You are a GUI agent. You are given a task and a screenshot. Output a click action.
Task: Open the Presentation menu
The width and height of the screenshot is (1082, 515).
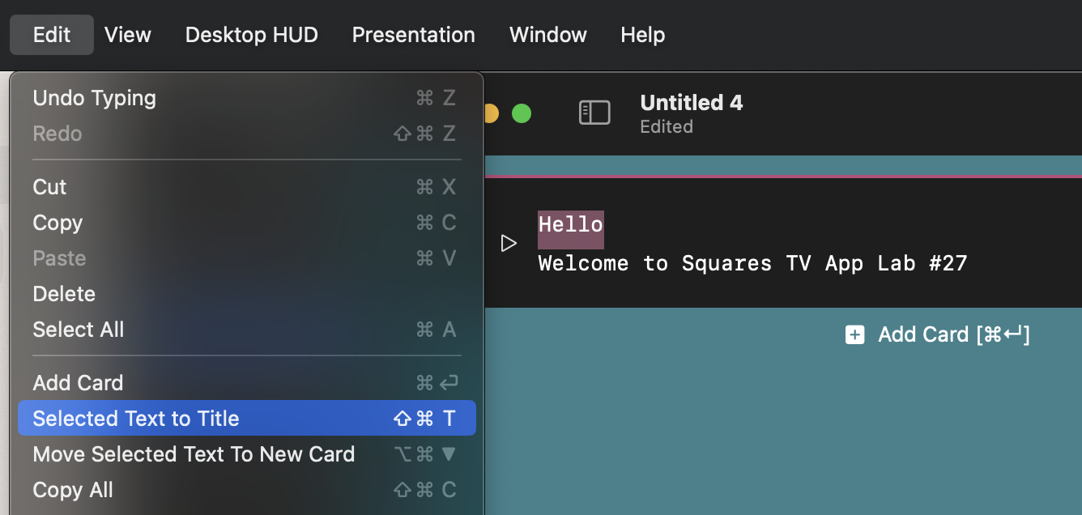point(413,35)
